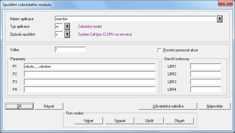Click the P4 parameter field
The width and height of the screenshot is (235, 133).
point(89,89)
